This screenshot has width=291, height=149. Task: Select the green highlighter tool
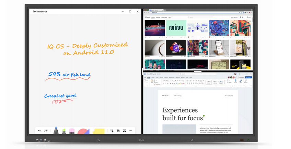pos(64,132)
